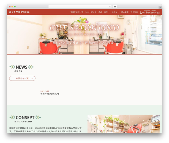The width and height of the screenshot is (169, 143).
Task: Open the メニュー page
Action: click(115, 12)
